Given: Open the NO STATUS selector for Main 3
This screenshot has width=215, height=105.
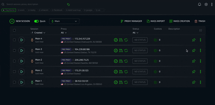Looking at the screenshot, I should pyautogui.click(x=140, y=50).
